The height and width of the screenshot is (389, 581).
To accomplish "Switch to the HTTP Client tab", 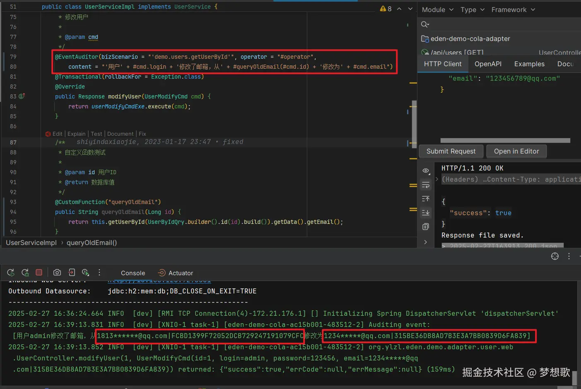I will coord(443,64).
